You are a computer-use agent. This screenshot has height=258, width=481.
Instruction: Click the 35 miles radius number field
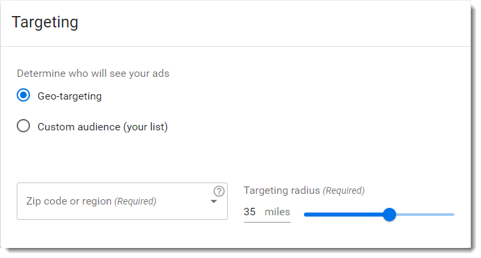[x=267, y=212]
